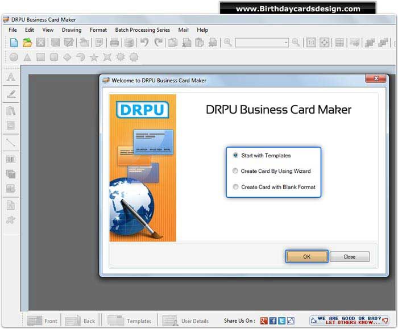Click the Google Plus share icon
Viewport: 398px width, 329px height.
click(x=264, y=321)
